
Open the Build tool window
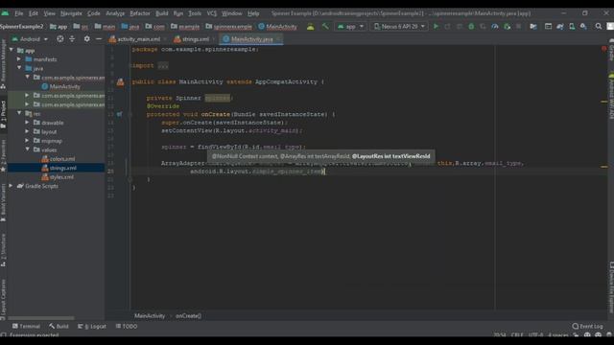(x=59, y=326)
